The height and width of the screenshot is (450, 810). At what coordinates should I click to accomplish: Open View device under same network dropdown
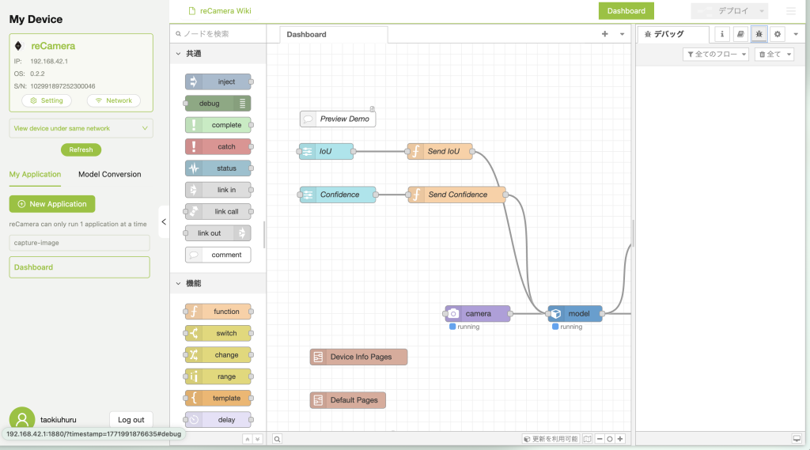(x=81, y=128)
